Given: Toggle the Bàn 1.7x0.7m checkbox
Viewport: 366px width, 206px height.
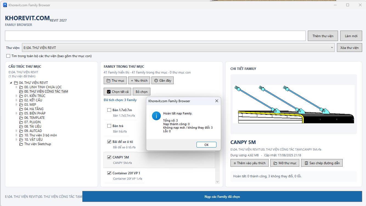Looking at the screenshot, I should [x=109, y=110].
